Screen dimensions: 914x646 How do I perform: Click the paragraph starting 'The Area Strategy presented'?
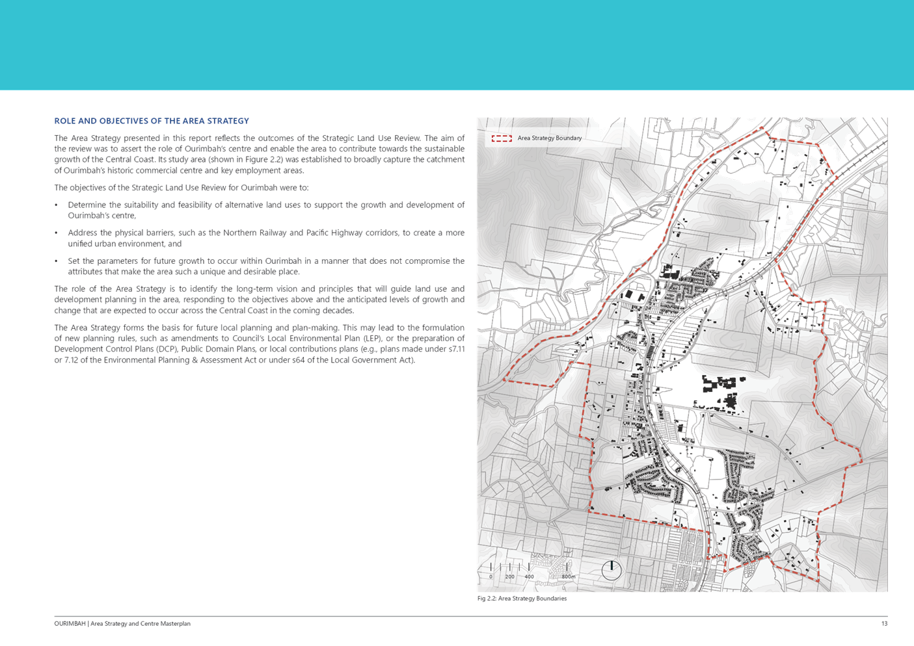point(259,154)
